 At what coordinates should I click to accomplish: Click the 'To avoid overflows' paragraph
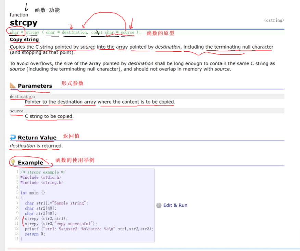142,66
